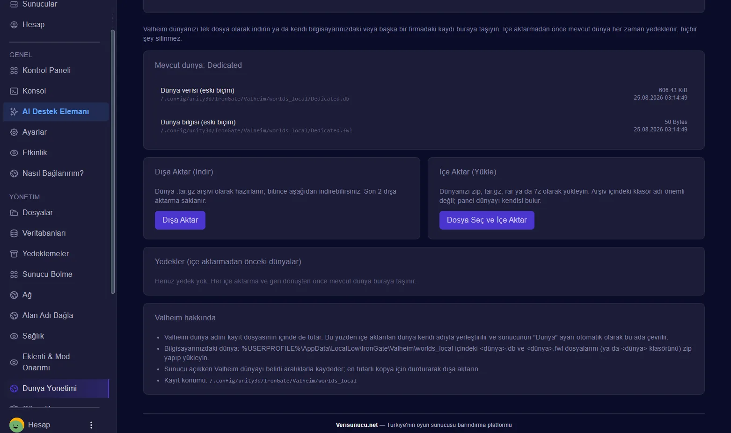The width and height of the screenshot is (731, 433).
Task: Click the Ağ network icon
Action: tap(14, 295)
